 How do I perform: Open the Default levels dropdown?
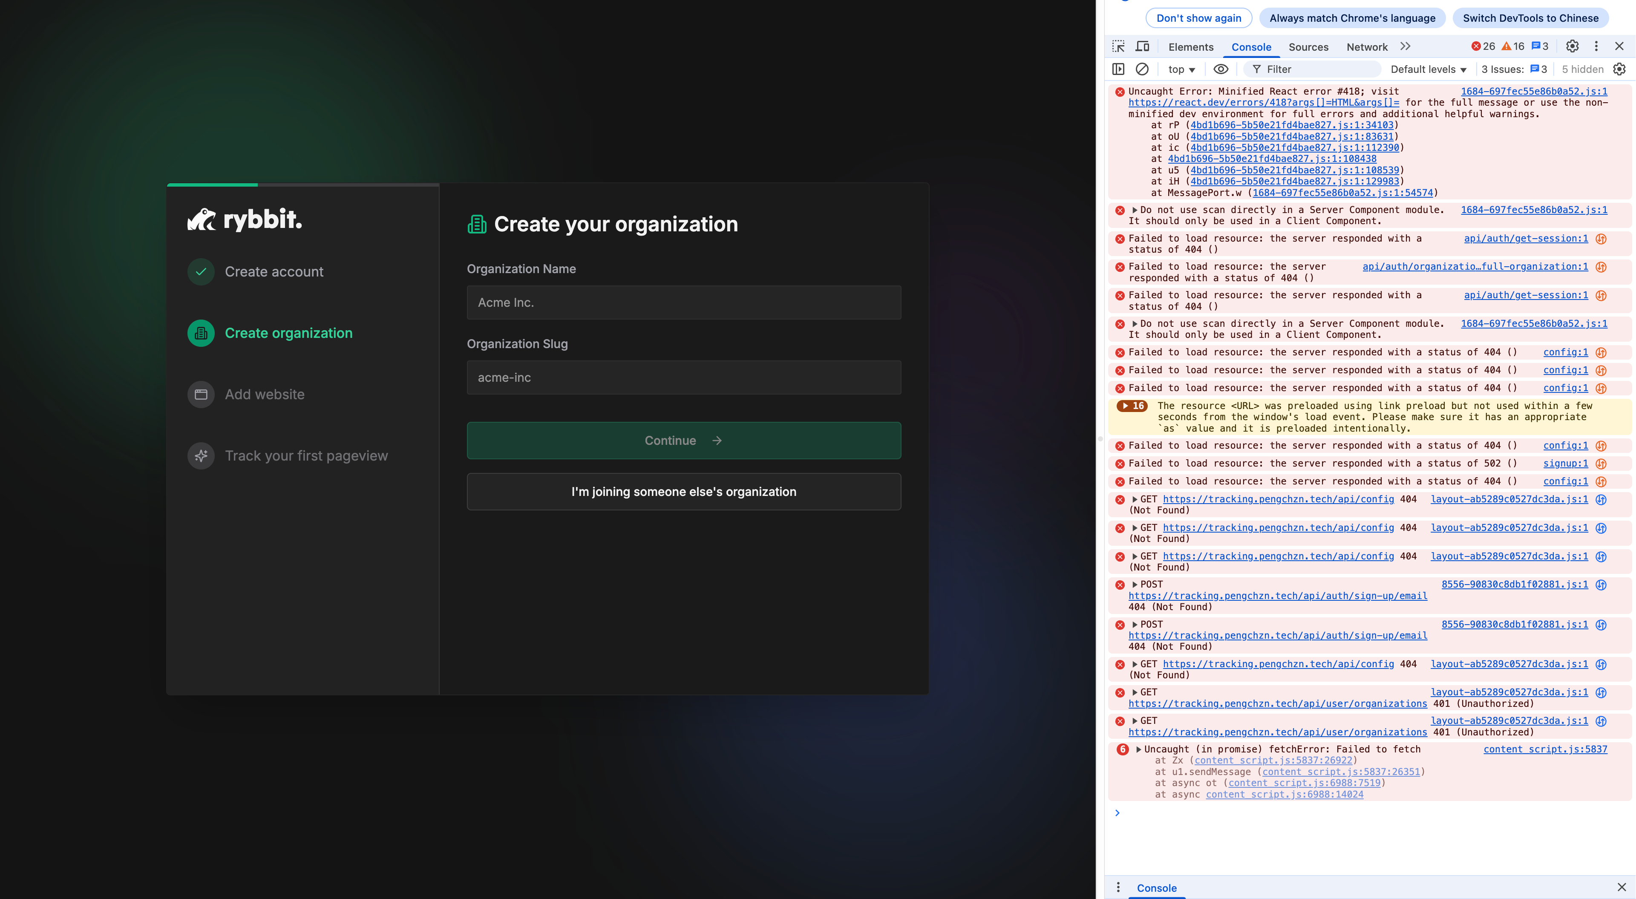pyautogui.click(x=1428, y=69)
